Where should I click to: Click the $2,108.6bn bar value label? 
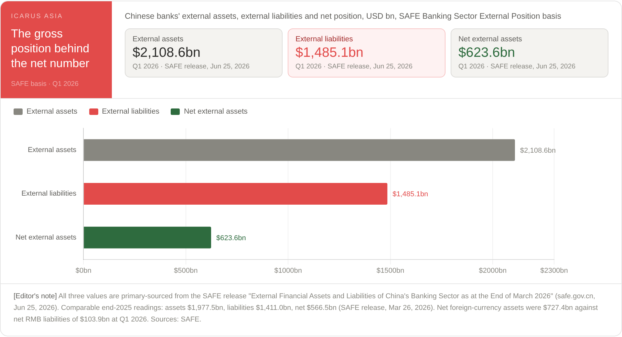538,150
